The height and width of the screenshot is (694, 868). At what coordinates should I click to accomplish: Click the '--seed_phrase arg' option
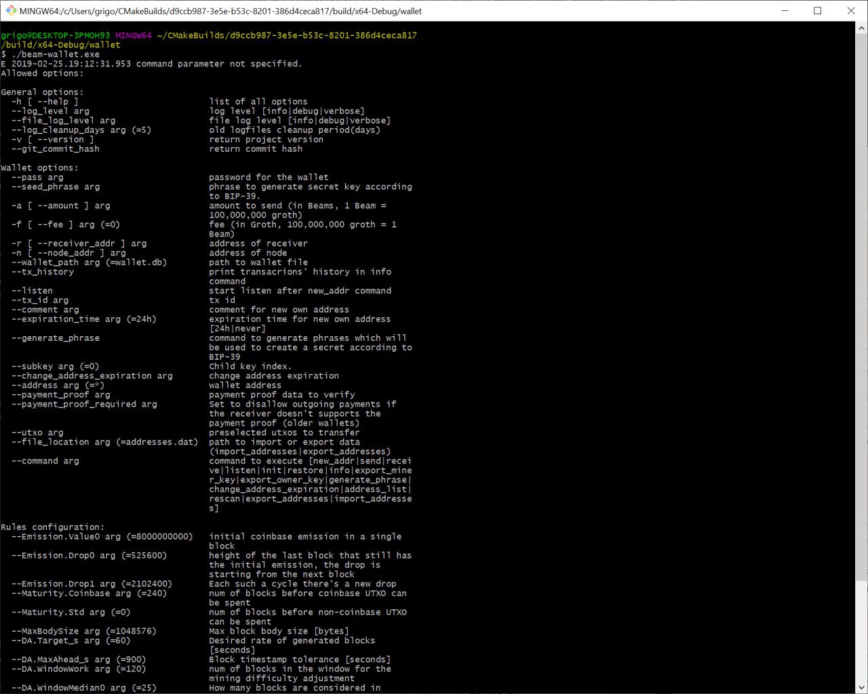click(55, 187)
